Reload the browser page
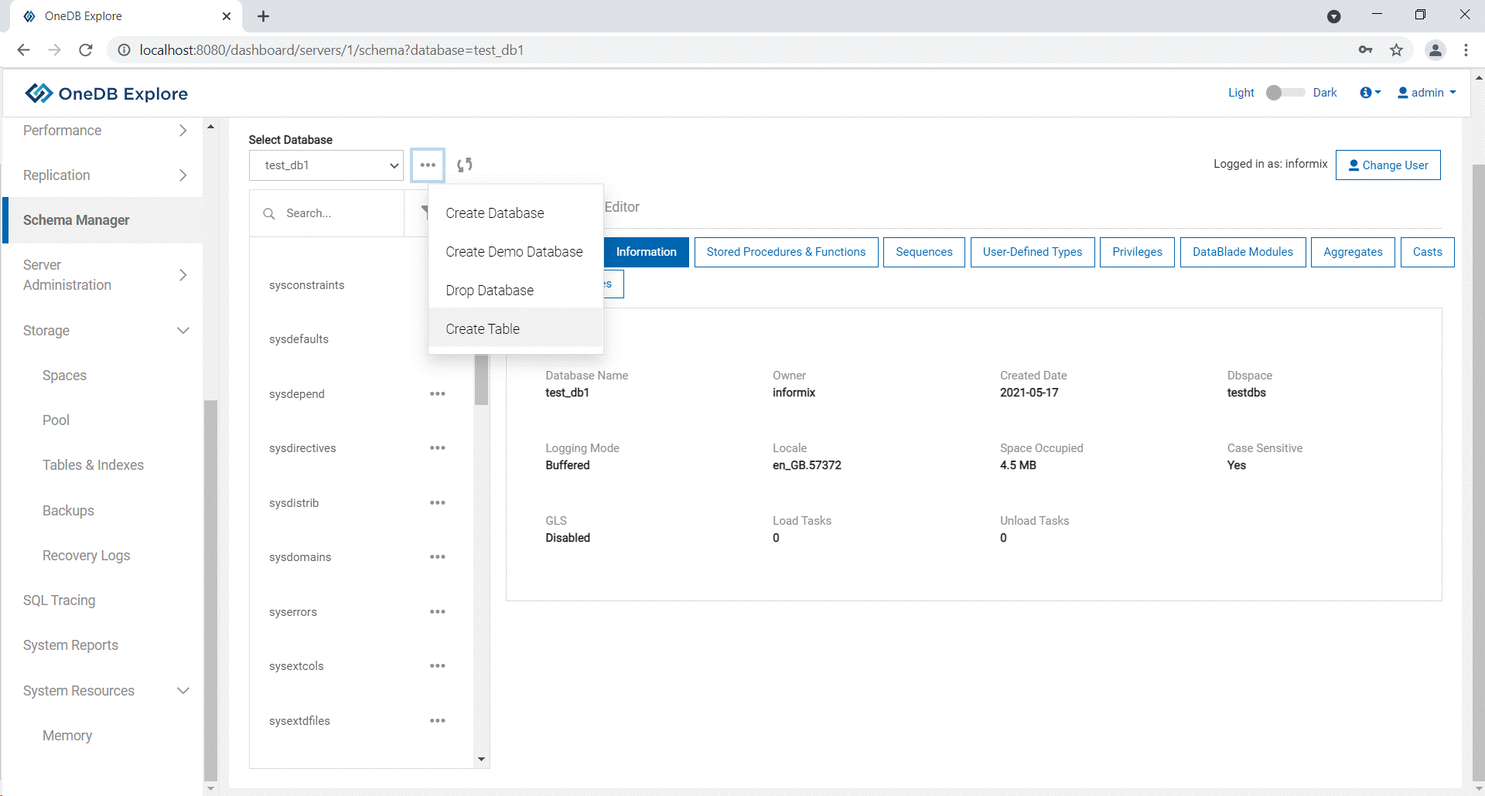Viewport: 1485px width, 796px height. click(86, 50)
